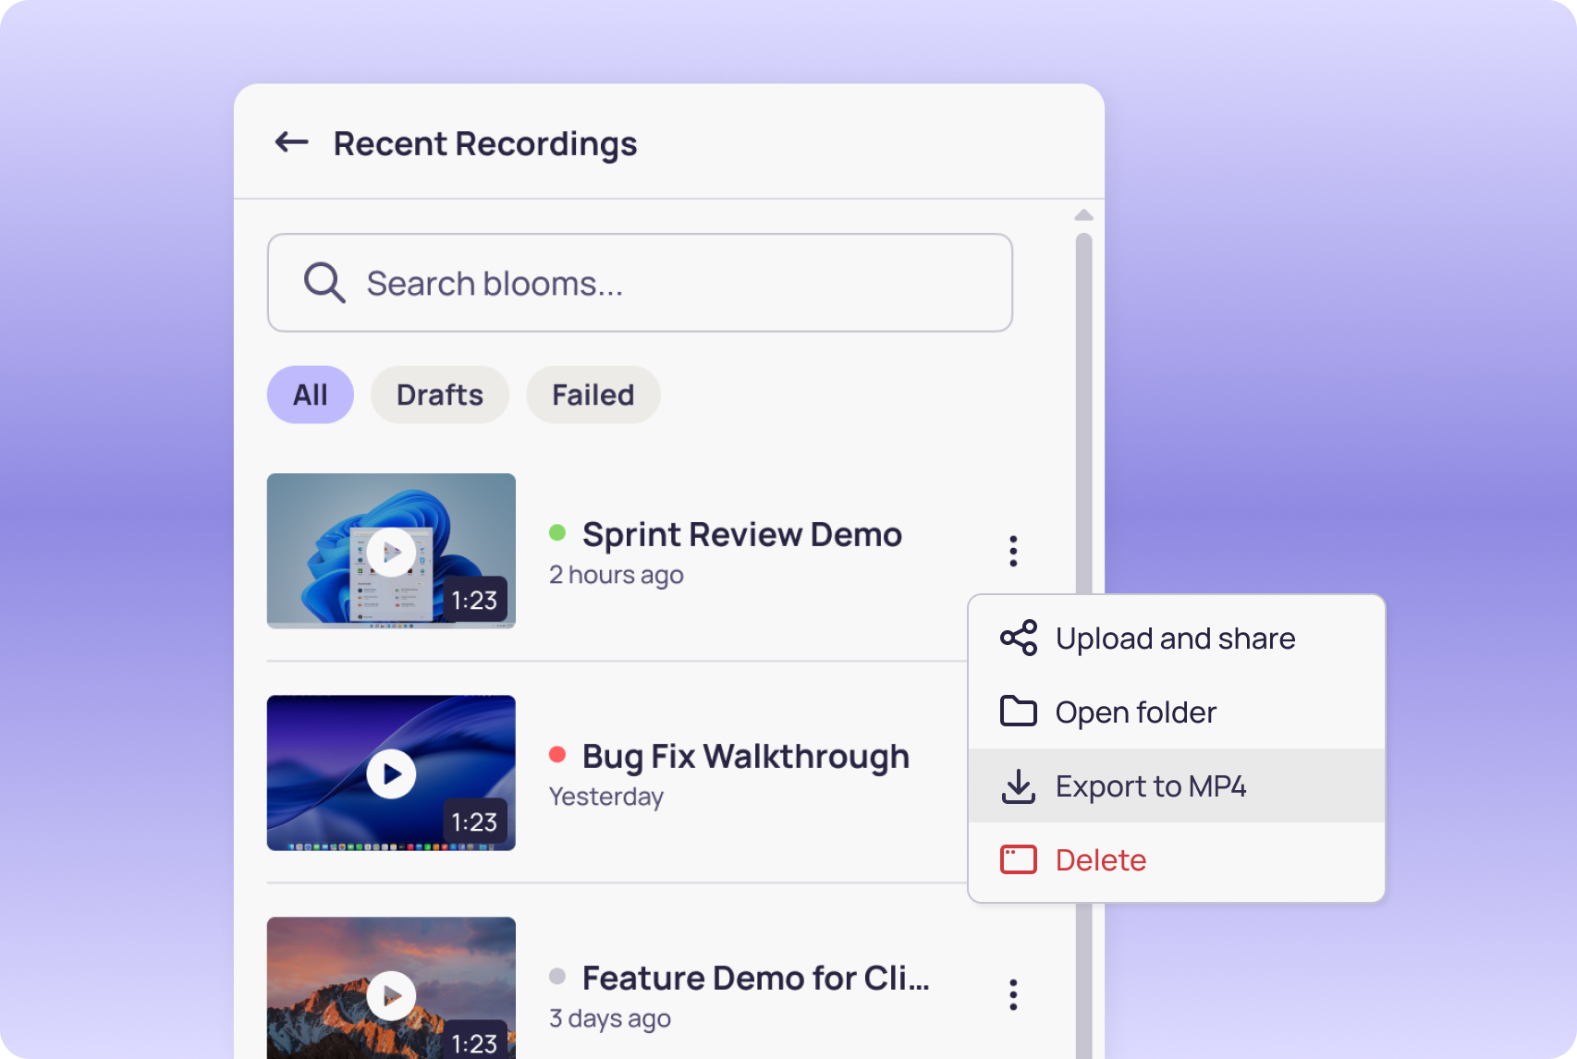Screen dimensions: 1577x1059
Task: Toggle the Drafts filter
Action: click(439, 395)
